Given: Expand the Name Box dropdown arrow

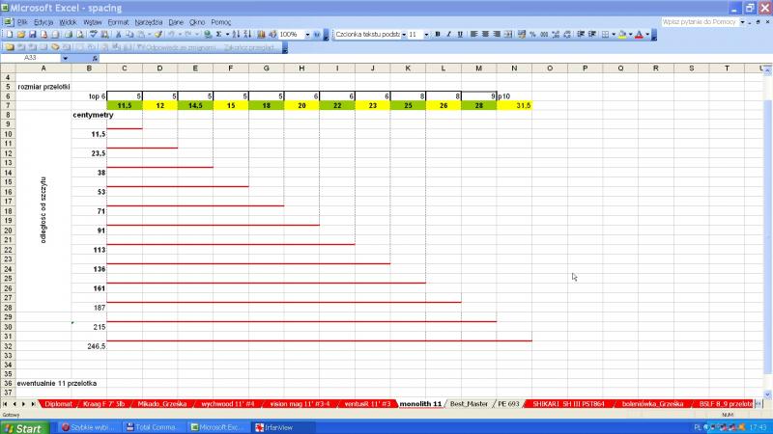Looking at the screenshot, I should click(x=69, y=58).
